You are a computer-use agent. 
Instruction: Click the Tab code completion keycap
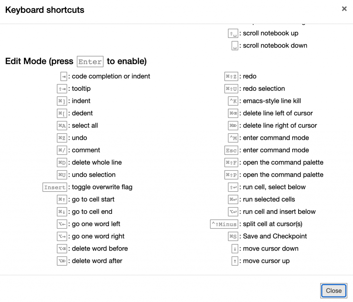[63, 76]
